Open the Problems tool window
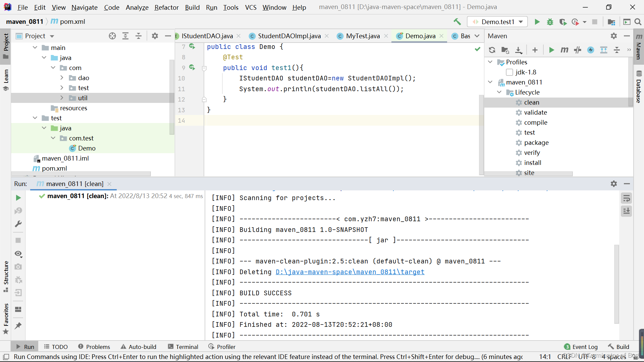 point(94,347)
